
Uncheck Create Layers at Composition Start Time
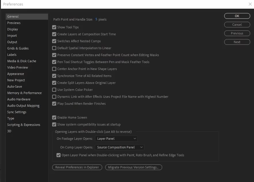click(54, 34)
